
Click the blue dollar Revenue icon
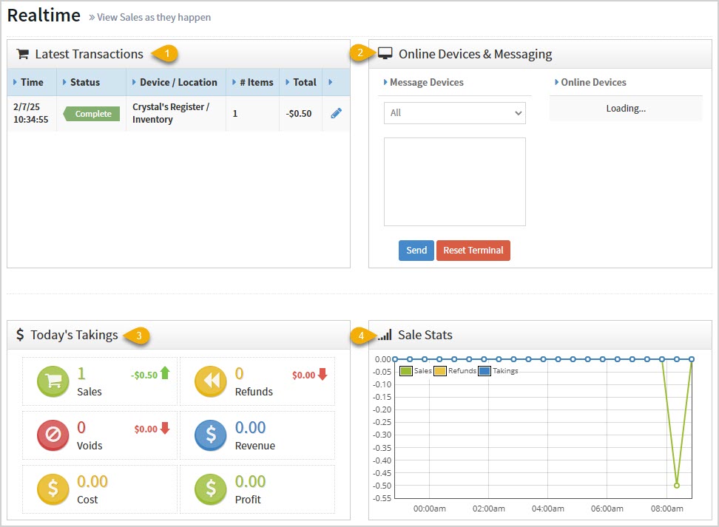pos(211,435)
